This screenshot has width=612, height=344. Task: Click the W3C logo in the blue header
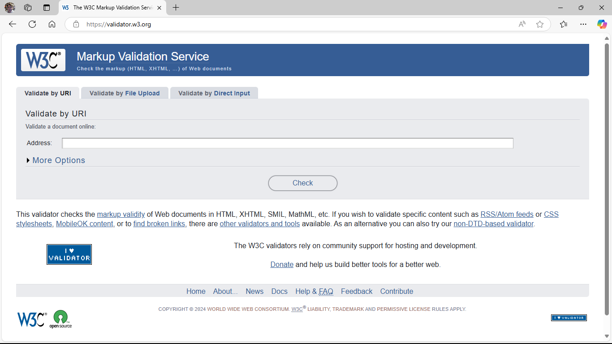[43, 60]
